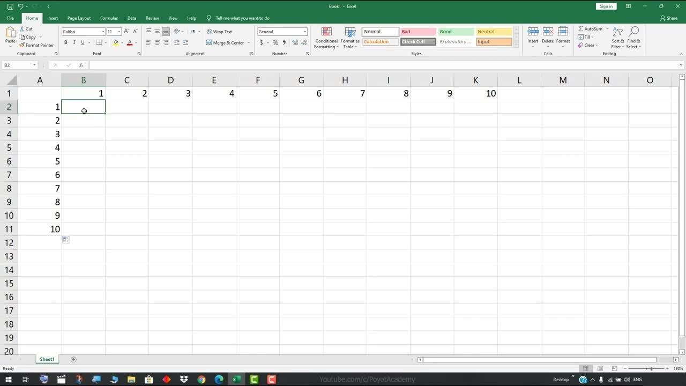This screenshot has width=686, height=386.
Task: Click the Format Painter icon
Action: tap(23, 46)
